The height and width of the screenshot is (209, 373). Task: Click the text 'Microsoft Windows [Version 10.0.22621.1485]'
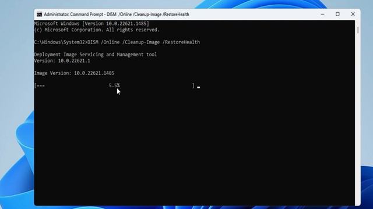[92, 24]
